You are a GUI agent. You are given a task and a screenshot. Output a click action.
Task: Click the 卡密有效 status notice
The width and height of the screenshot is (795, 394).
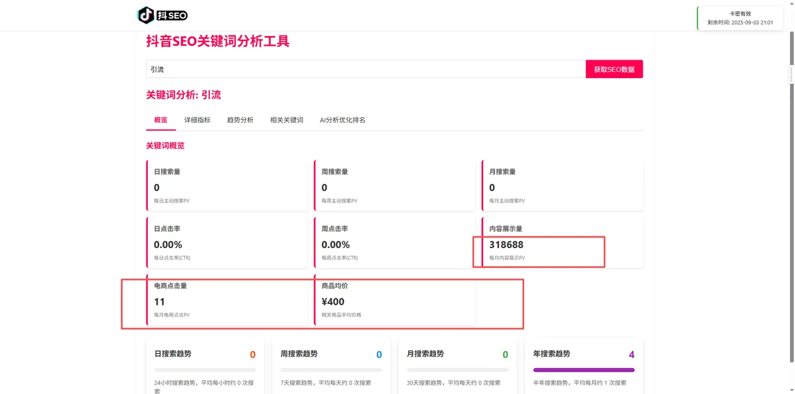coord(740,18)
